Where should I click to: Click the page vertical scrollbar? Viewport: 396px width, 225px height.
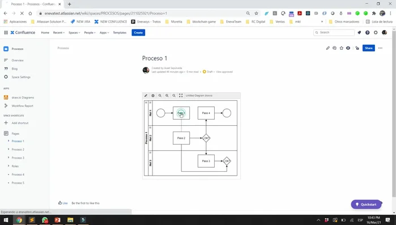[x=394, y=114]
